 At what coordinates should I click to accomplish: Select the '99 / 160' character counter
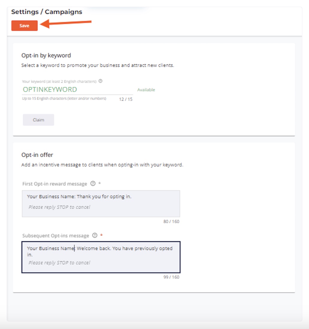tap(171, 277)
